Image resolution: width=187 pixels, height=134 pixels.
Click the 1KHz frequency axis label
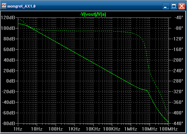tap(74, 129)
